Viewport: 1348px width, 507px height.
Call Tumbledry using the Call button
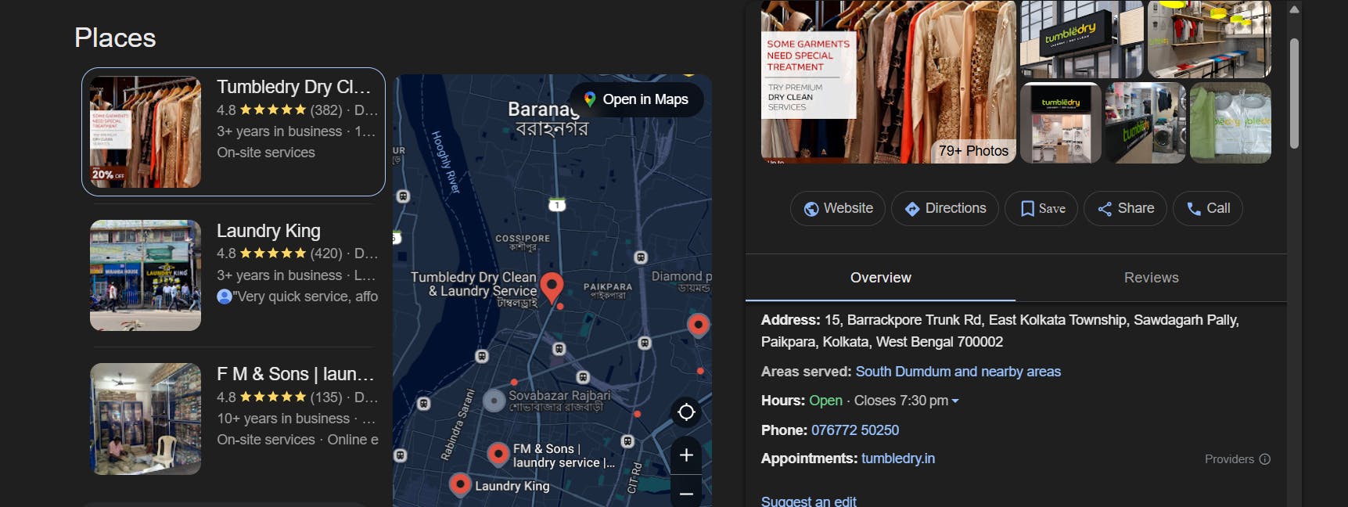pyautogui.click(x=1208, y=208)
